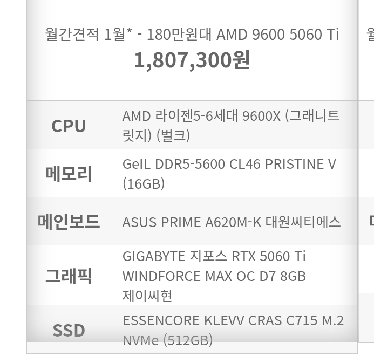Select the CPU row label
Viewport: 374px width, 356px height.
[69, 126]
